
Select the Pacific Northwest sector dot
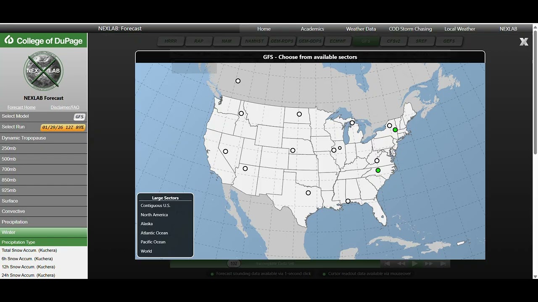[x=241, y=114]
